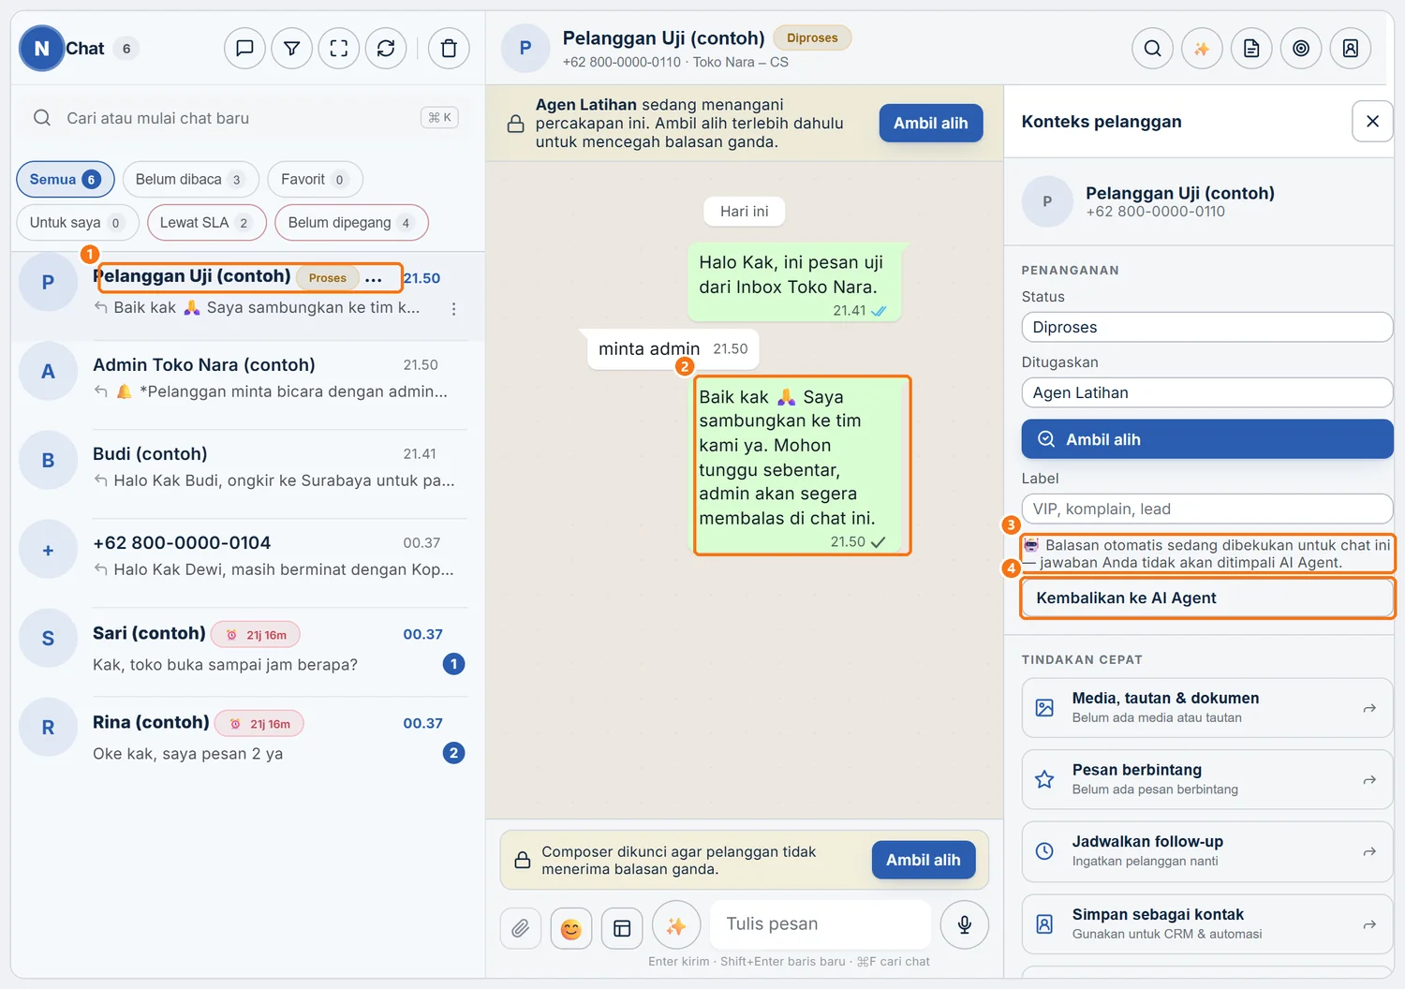Screen dimensions: 1405x989
Task: Select the Semua filter tab
Action: (65, 179)
